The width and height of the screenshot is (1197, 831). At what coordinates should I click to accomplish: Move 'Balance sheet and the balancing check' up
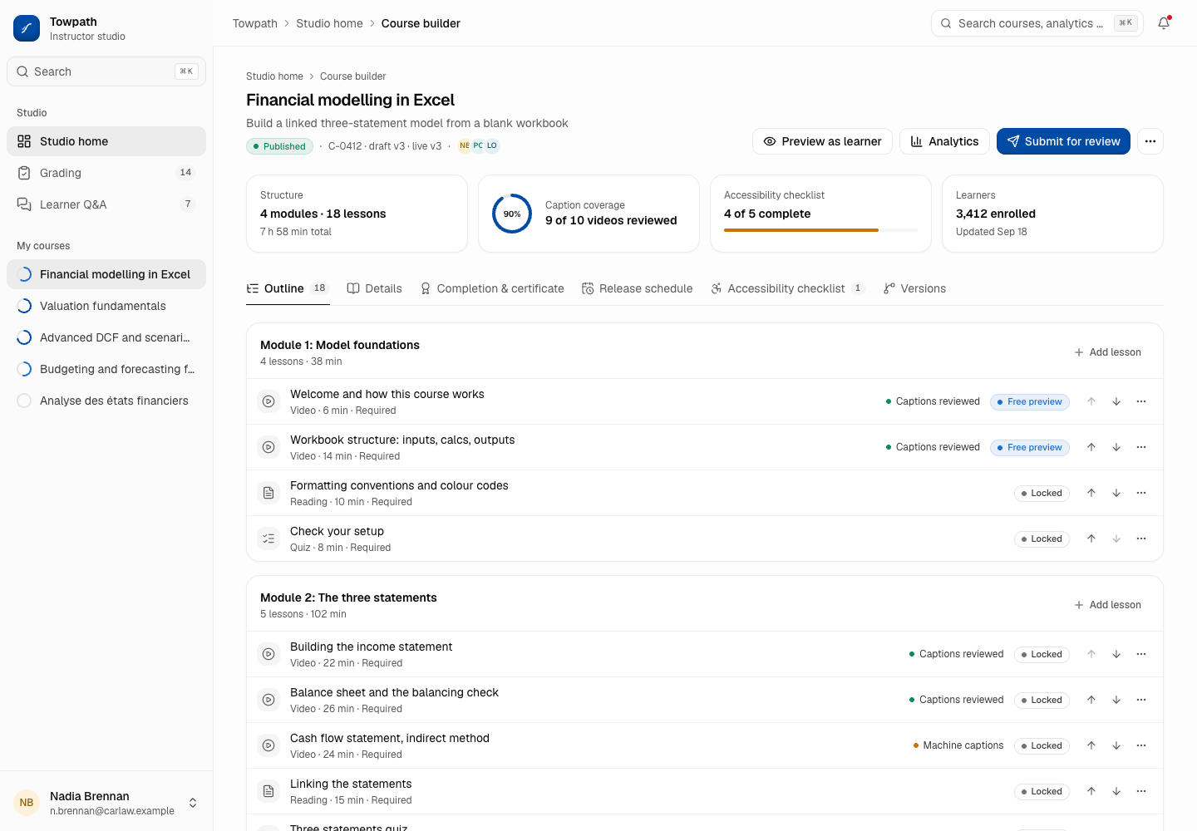(x=1091, y=700)
